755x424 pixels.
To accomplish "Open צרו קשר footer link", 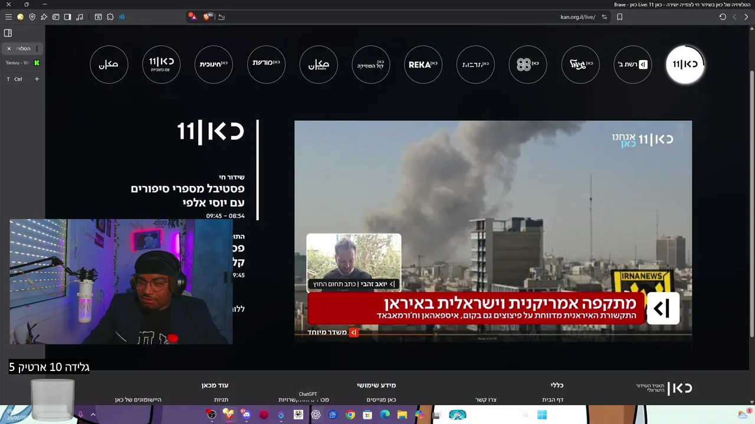I will coord(486,400).
